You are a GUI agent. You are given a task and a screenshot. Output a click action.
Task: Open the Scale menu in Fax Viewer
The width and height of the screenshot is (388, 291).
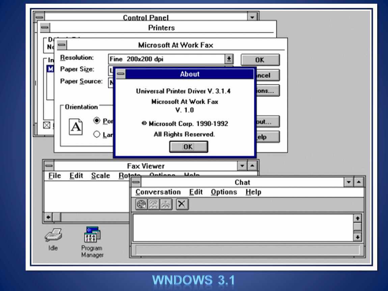coord(101,175)
